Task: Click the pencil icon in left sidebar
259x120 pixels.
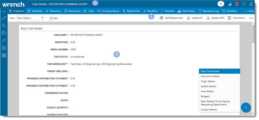Action: pos(4,18)
